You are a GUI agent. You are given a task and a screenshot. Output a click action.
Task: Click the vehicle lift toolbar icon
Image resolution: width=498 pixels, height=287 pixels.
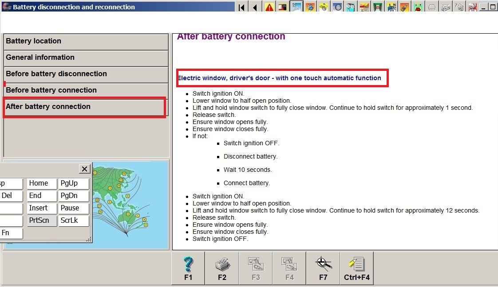click(378, 7)
